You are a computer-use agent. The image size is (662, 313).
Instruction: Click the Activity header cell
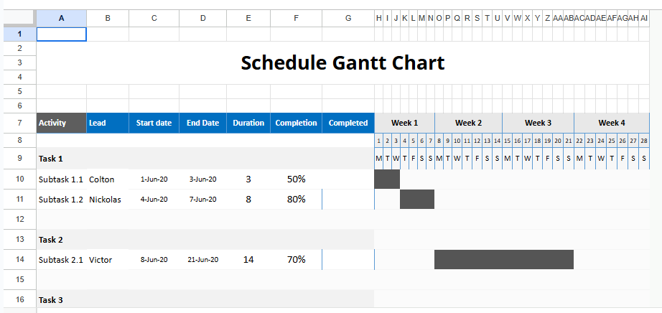pos(61,123)
